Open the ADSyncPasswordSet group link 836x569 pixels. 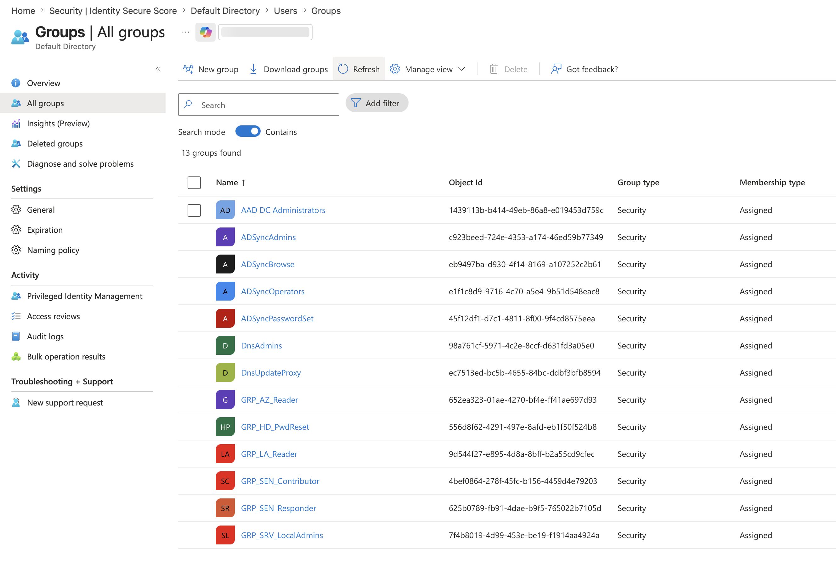tap(277, 319)
